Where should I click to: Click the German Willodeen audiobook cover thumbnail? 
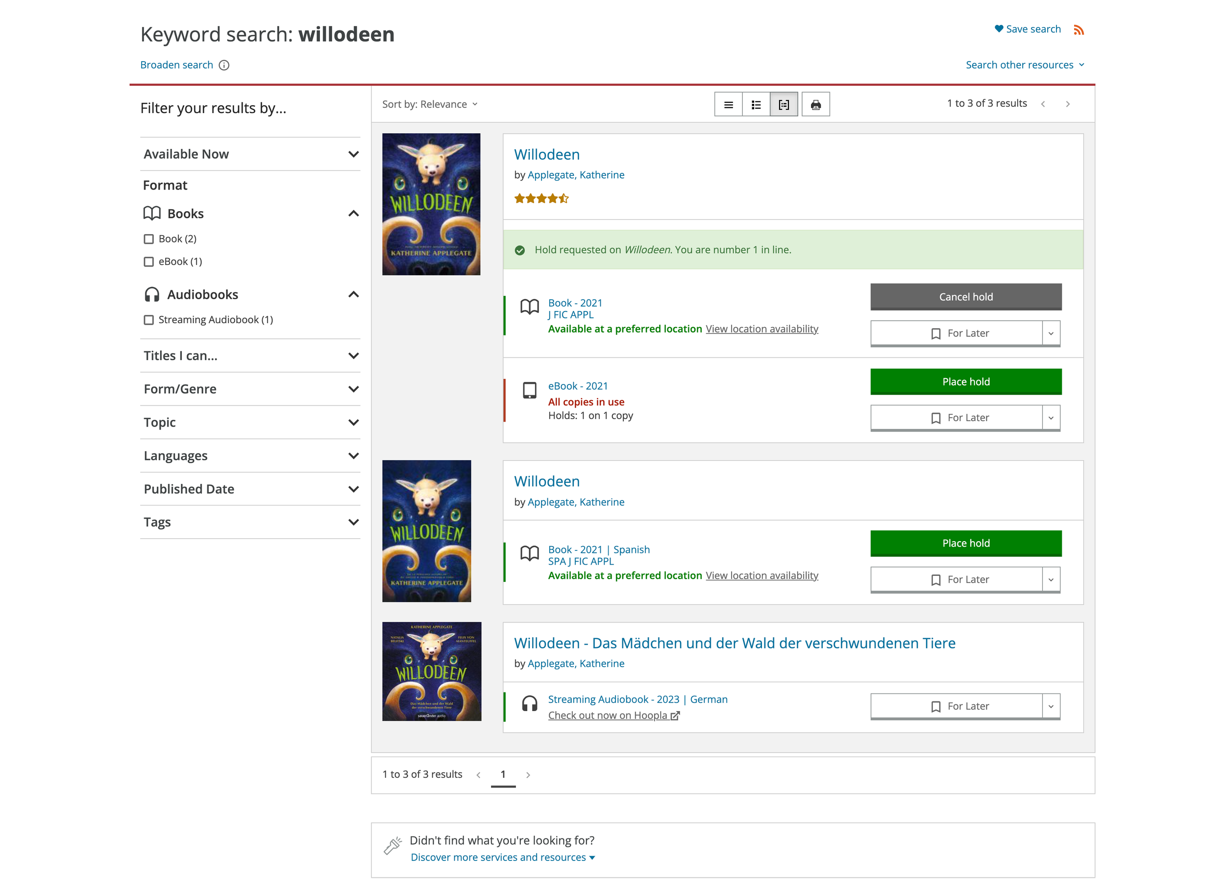tap(431, 671)
